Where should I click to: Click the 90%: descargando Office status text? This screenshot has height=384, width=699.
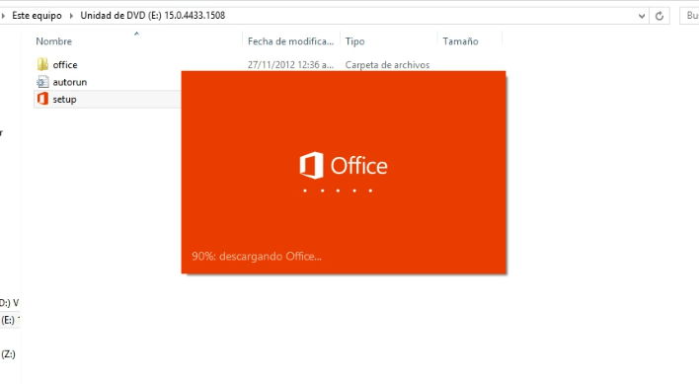(x=257, y=256)
